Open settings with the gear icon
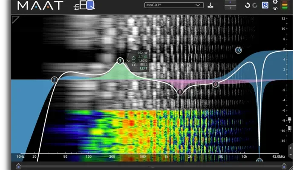Screen dimensions: 294x170 coord(275,3)
